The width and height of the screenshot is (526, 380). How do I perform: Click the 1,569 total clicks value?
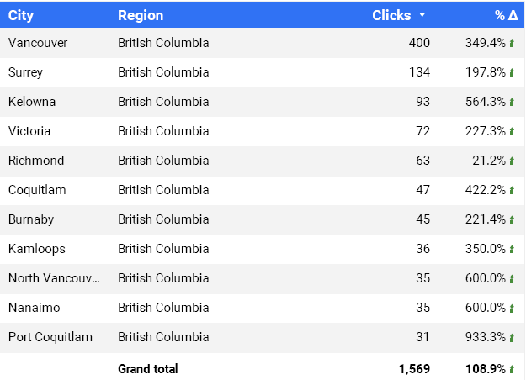pos(414,369)
